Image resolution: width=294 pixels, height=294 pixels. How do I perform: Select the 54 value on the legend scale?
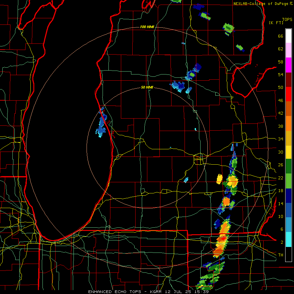click(281, 74)
